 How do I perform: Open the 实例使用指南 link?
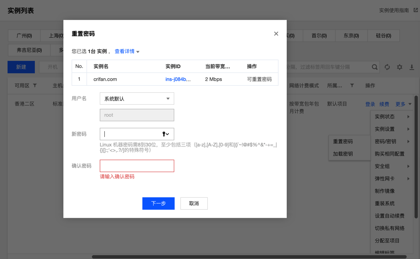pos(394,10)
